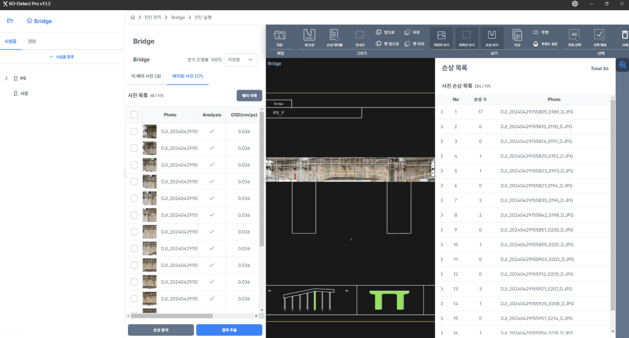The image size is (629, 338).
Task: Open the 미완료 status dropdown
Action: point(241,60)
